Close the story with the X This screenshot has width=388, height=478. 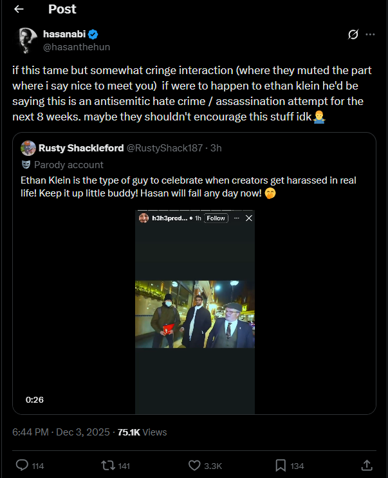(249, 218)
